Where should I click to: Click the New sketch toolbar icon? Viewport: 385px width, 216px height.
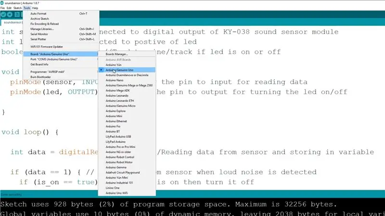[x=17, y=14]
